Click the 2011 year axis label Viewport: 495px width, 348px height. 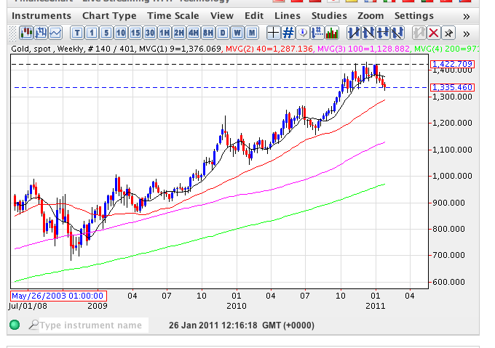click(375, 306)
